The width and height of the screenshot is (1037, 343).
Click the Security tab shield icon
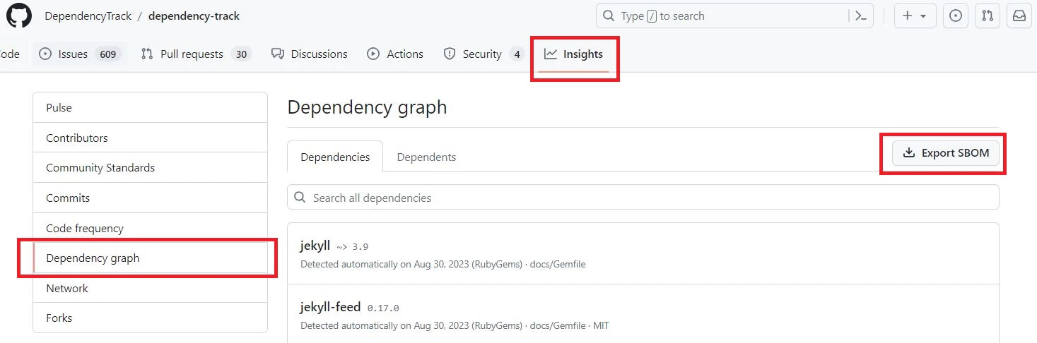[449, 54]
